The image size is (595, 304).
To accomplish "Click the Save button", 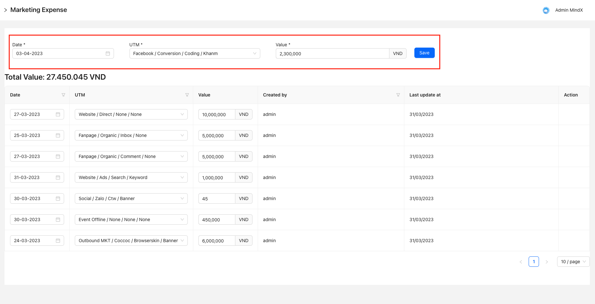I will click(x=424, y=53).
